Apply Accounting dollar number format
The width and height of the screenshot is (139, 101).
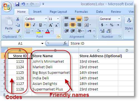pyautogui.click(x=102, y=25)
